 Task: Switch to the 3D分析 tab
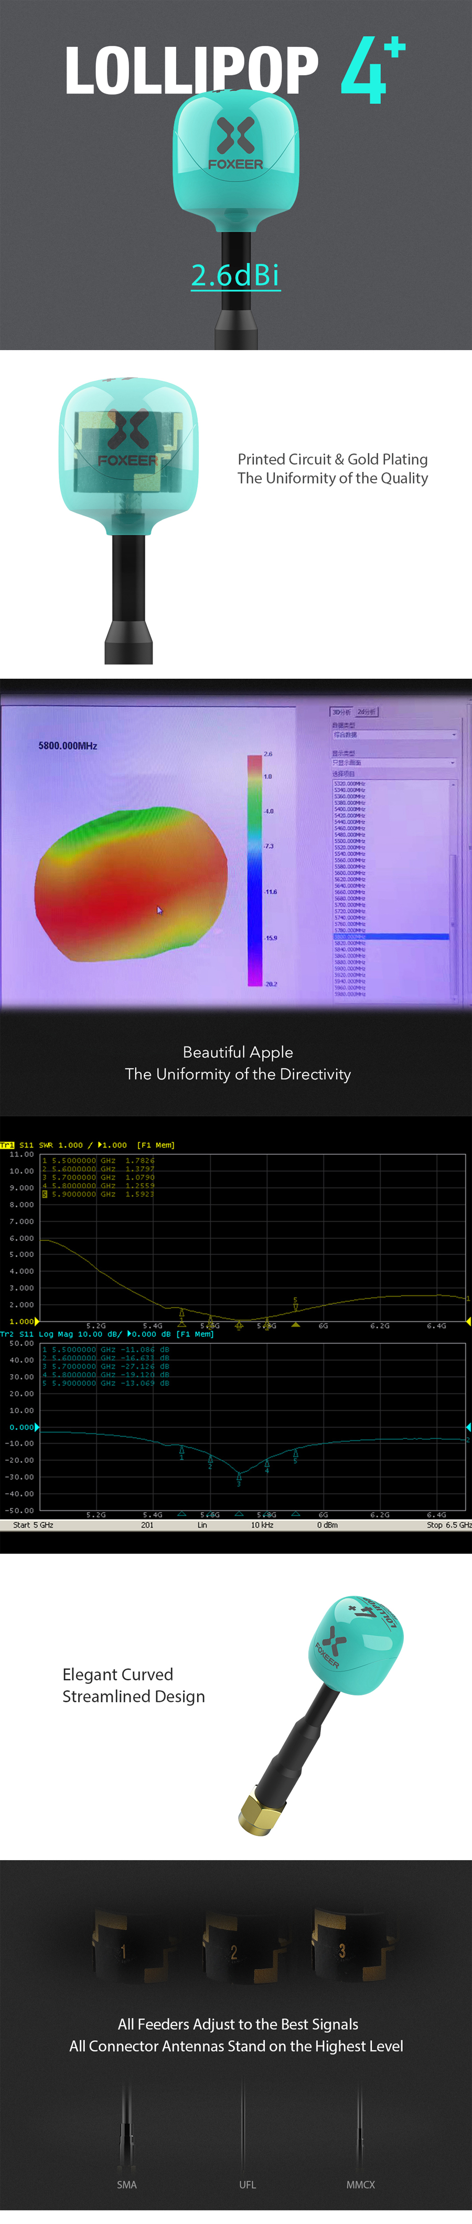tap(342, 712)
